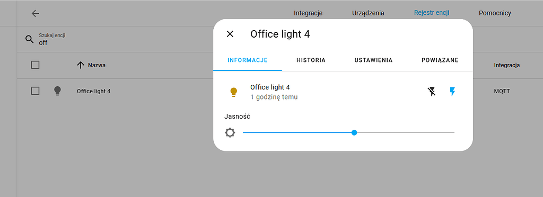
Task: Switch to the HISTORIA tab
Action: click(x=311, y=60)
